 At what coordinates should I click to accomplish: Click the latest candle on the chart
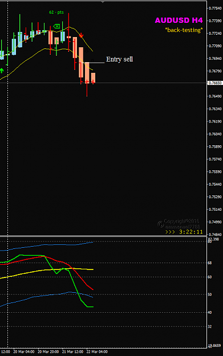(93, 78)
